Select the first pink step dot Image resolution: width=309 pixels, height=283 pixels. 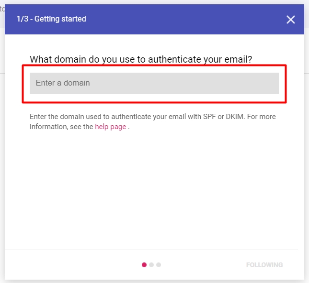point(144,265)
